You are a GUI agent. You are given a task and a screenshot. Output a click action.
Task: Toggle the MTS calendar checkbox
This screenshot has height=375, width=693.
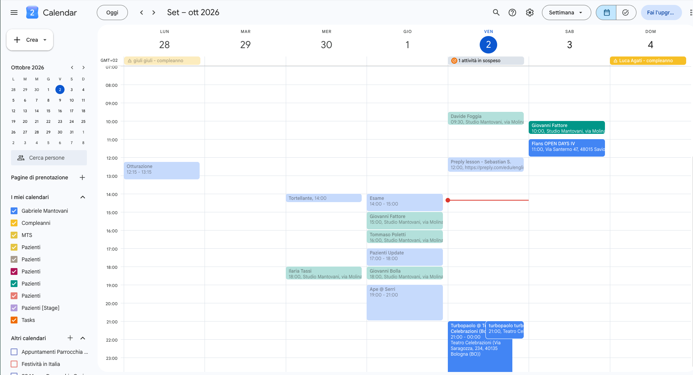point(14,235)
